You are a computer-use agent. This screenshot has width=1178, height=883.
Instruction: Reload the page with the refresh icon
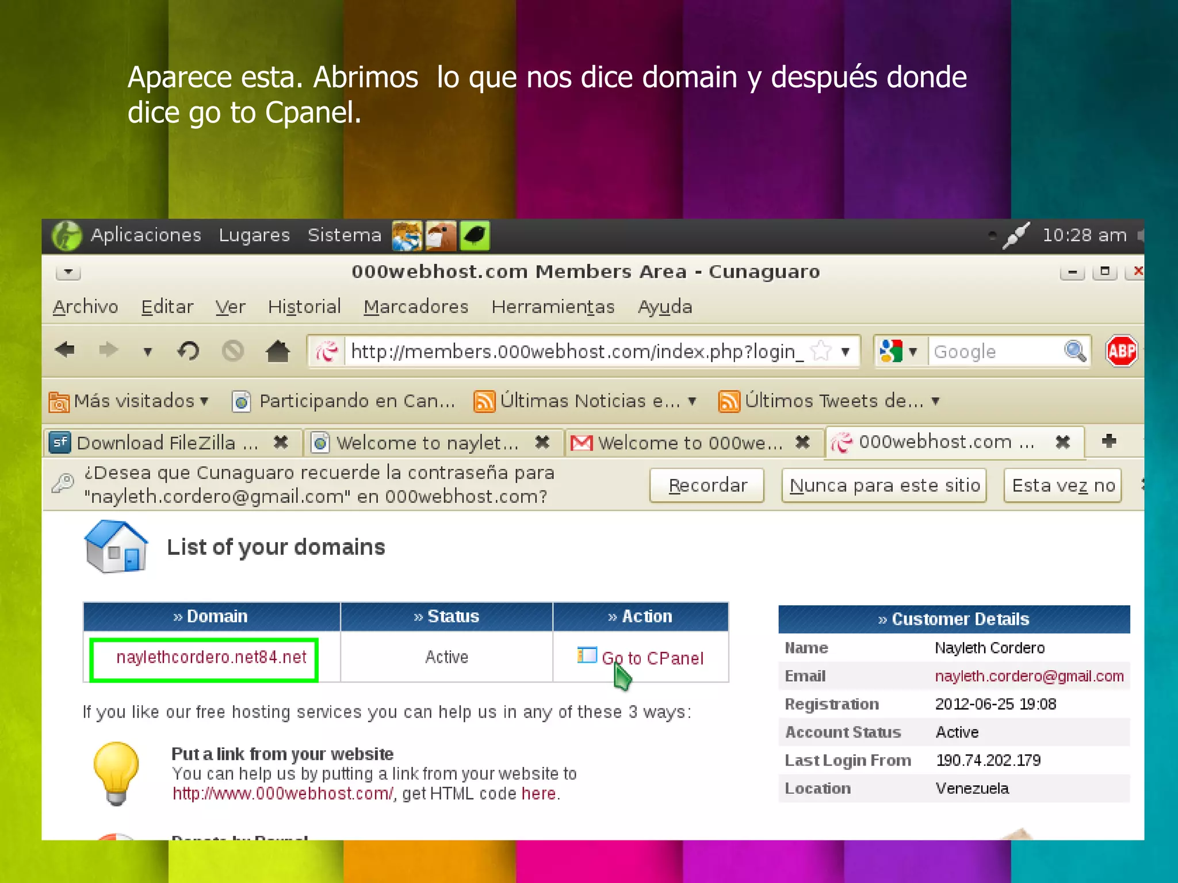coord(188,351)
